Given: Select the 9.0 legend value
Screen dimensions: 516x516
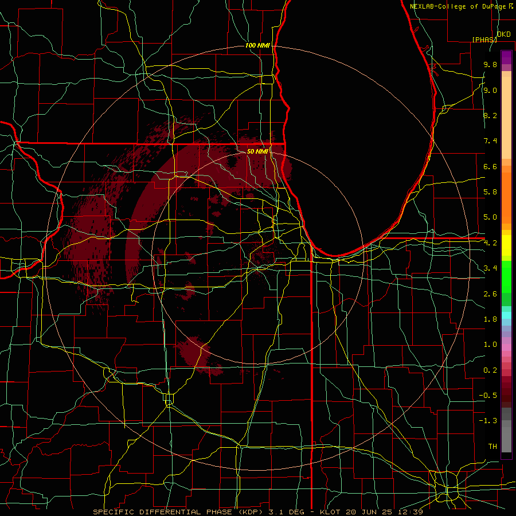Looking at the screenshot, I should point(490,90).
